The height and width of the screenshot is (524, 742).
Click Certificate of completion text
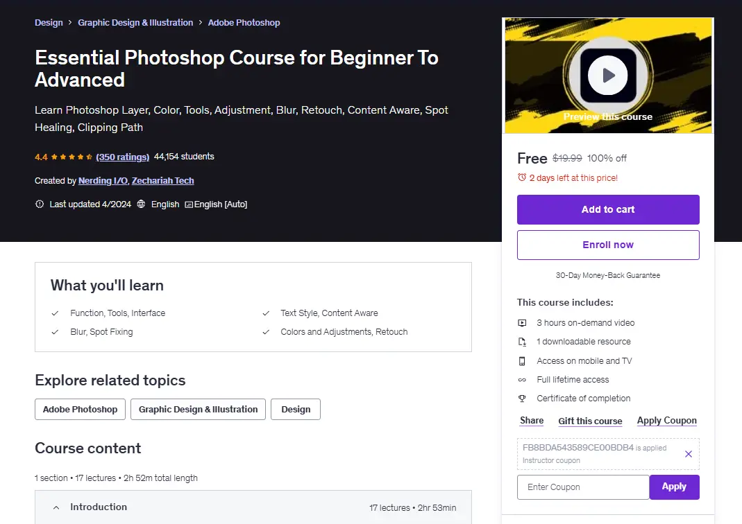pyautogui.click(x=584, y=399)
